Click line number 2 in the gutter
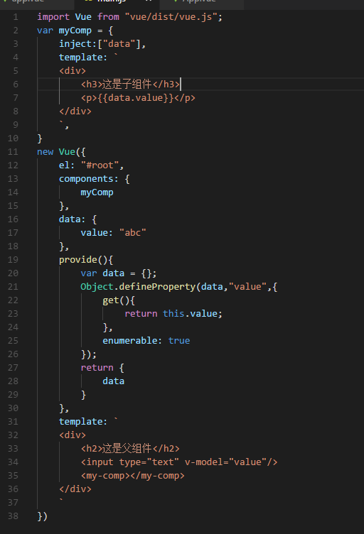The image size is (364, 534). point(16,31)
